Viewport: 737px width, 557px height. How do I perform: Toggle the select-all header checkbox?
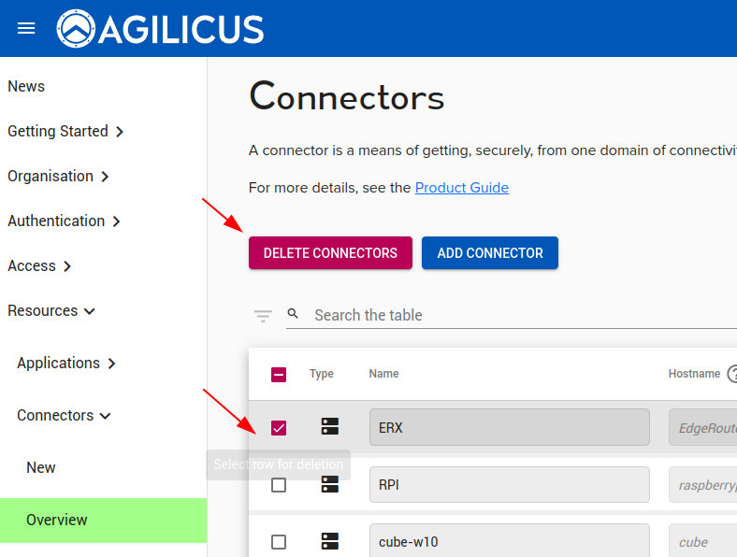pyautogui.click(x=279, y=375)
